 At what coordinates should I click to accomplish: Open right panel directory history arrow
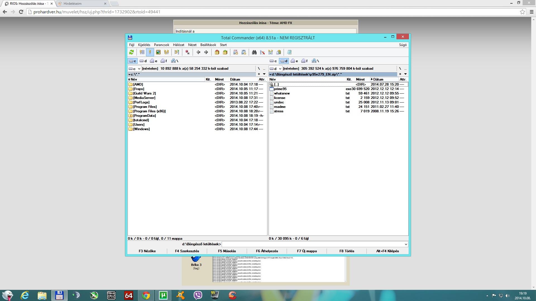pos(405,74)
